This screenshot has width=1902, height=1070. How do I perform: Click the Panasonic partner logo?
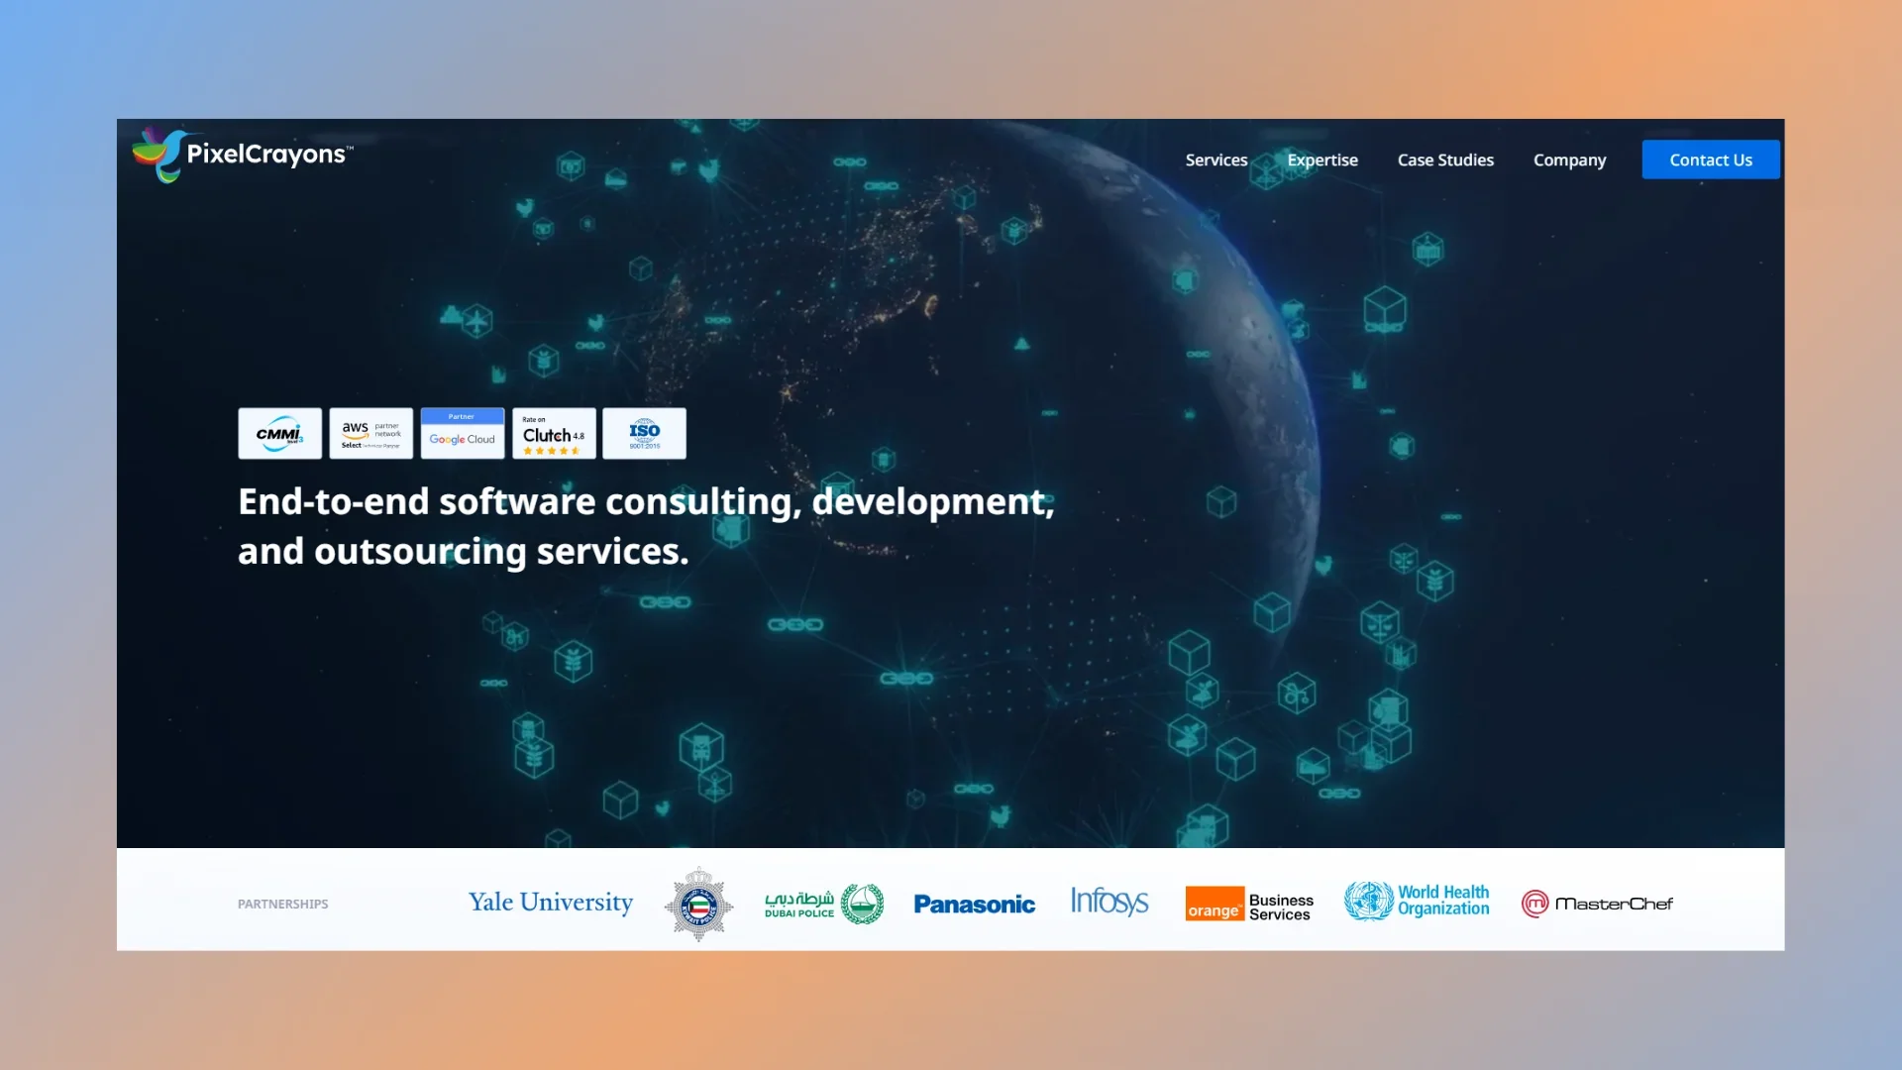[x=974, y=904]
